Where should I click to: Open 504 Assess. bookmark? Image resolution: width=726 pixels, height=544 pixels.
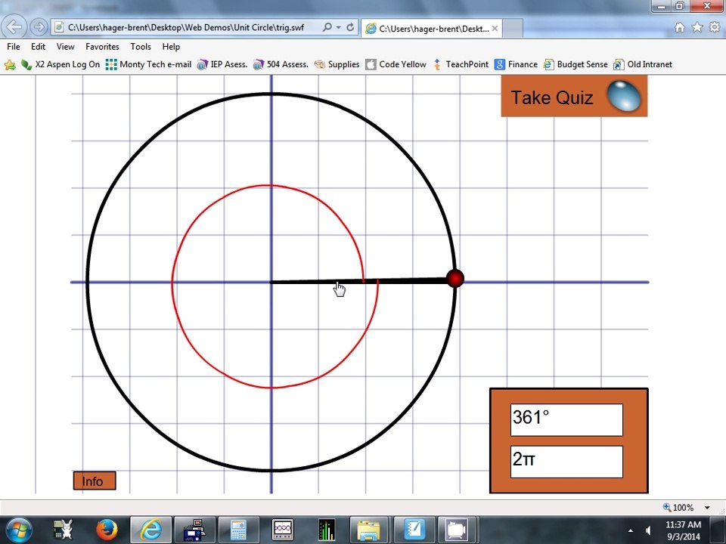pos(281,65)
